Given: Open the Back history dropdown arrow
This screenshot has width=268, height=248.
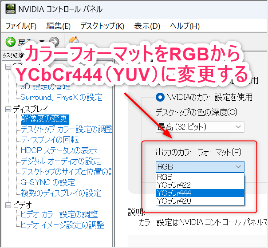Looking at the screenshot, I should (x=42, y=41).
